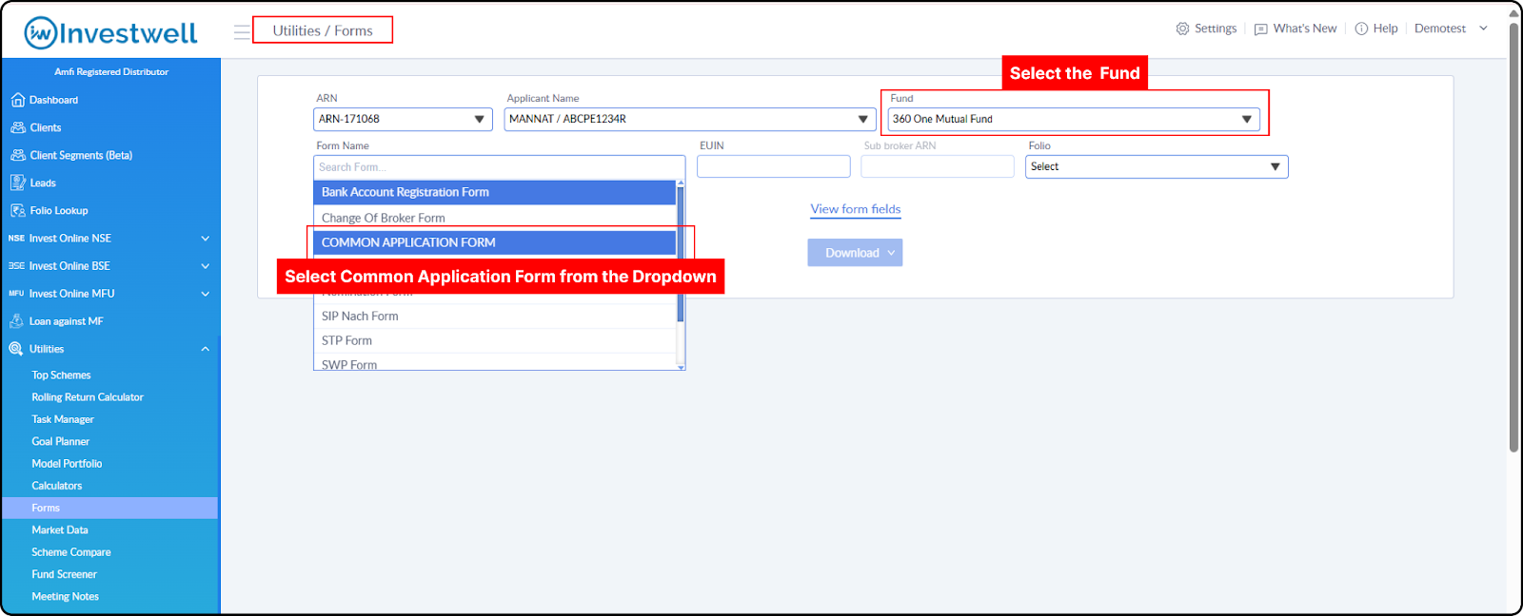This screenshot has width=1523, height=616.
Task: Click the Leads icon
Action: click(17, 183)
